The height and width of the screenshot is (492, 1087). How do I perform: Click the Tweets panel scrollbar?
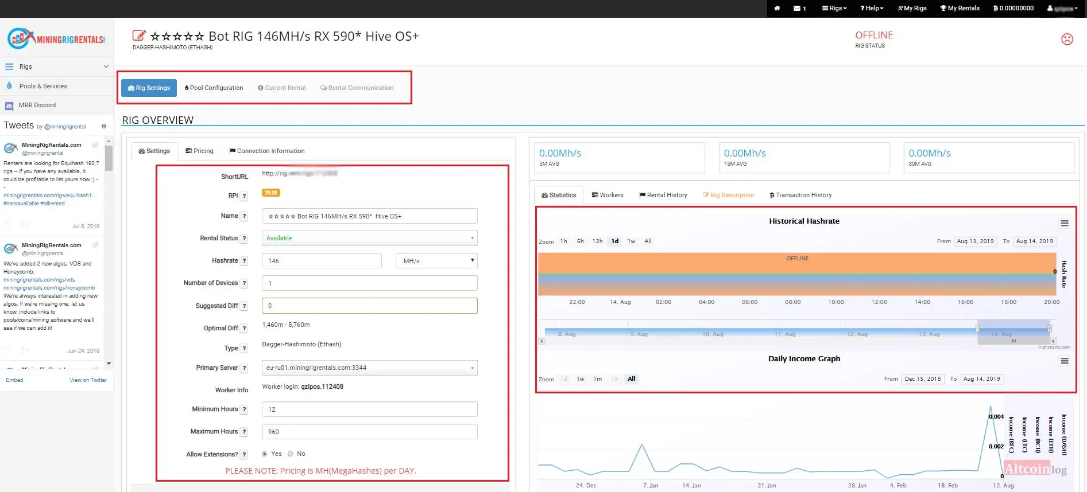pos(109,158)
